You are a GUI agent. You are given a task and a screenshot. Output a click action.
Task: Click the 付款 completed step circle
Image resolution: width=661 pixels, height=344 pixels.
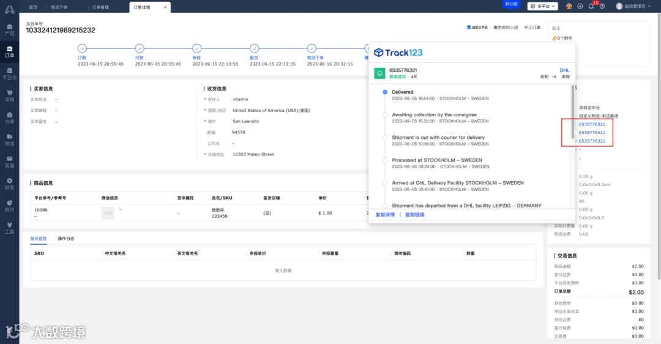click(140, 48)
